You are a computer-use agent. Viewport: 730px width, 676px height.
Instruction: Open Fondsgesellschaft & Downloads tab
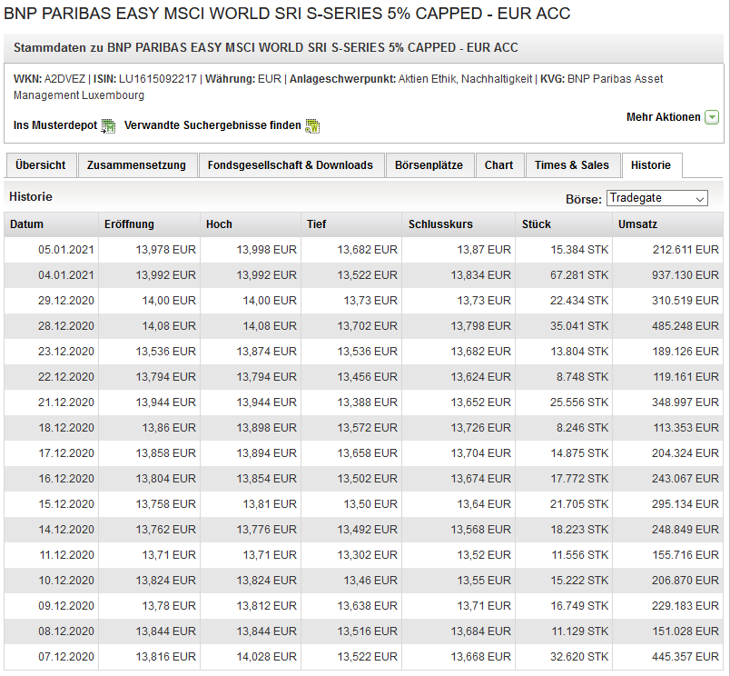coord(291,165)
